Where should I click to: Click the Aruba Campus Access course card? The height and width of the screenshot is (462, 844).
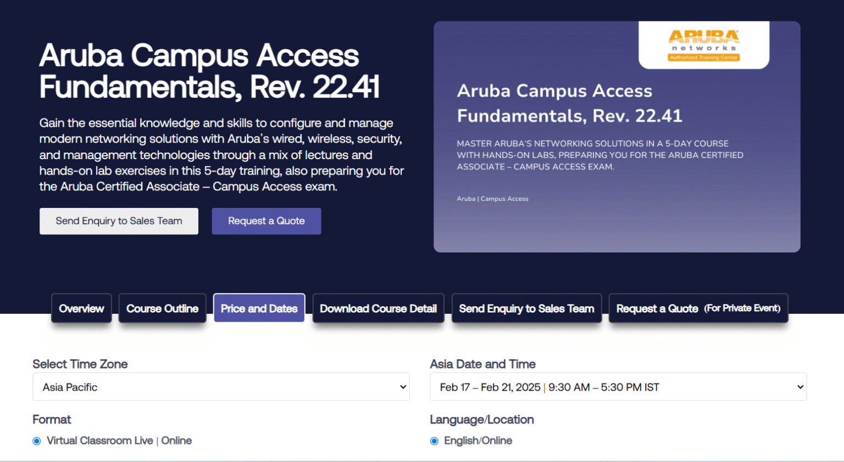tap(617, 136)
